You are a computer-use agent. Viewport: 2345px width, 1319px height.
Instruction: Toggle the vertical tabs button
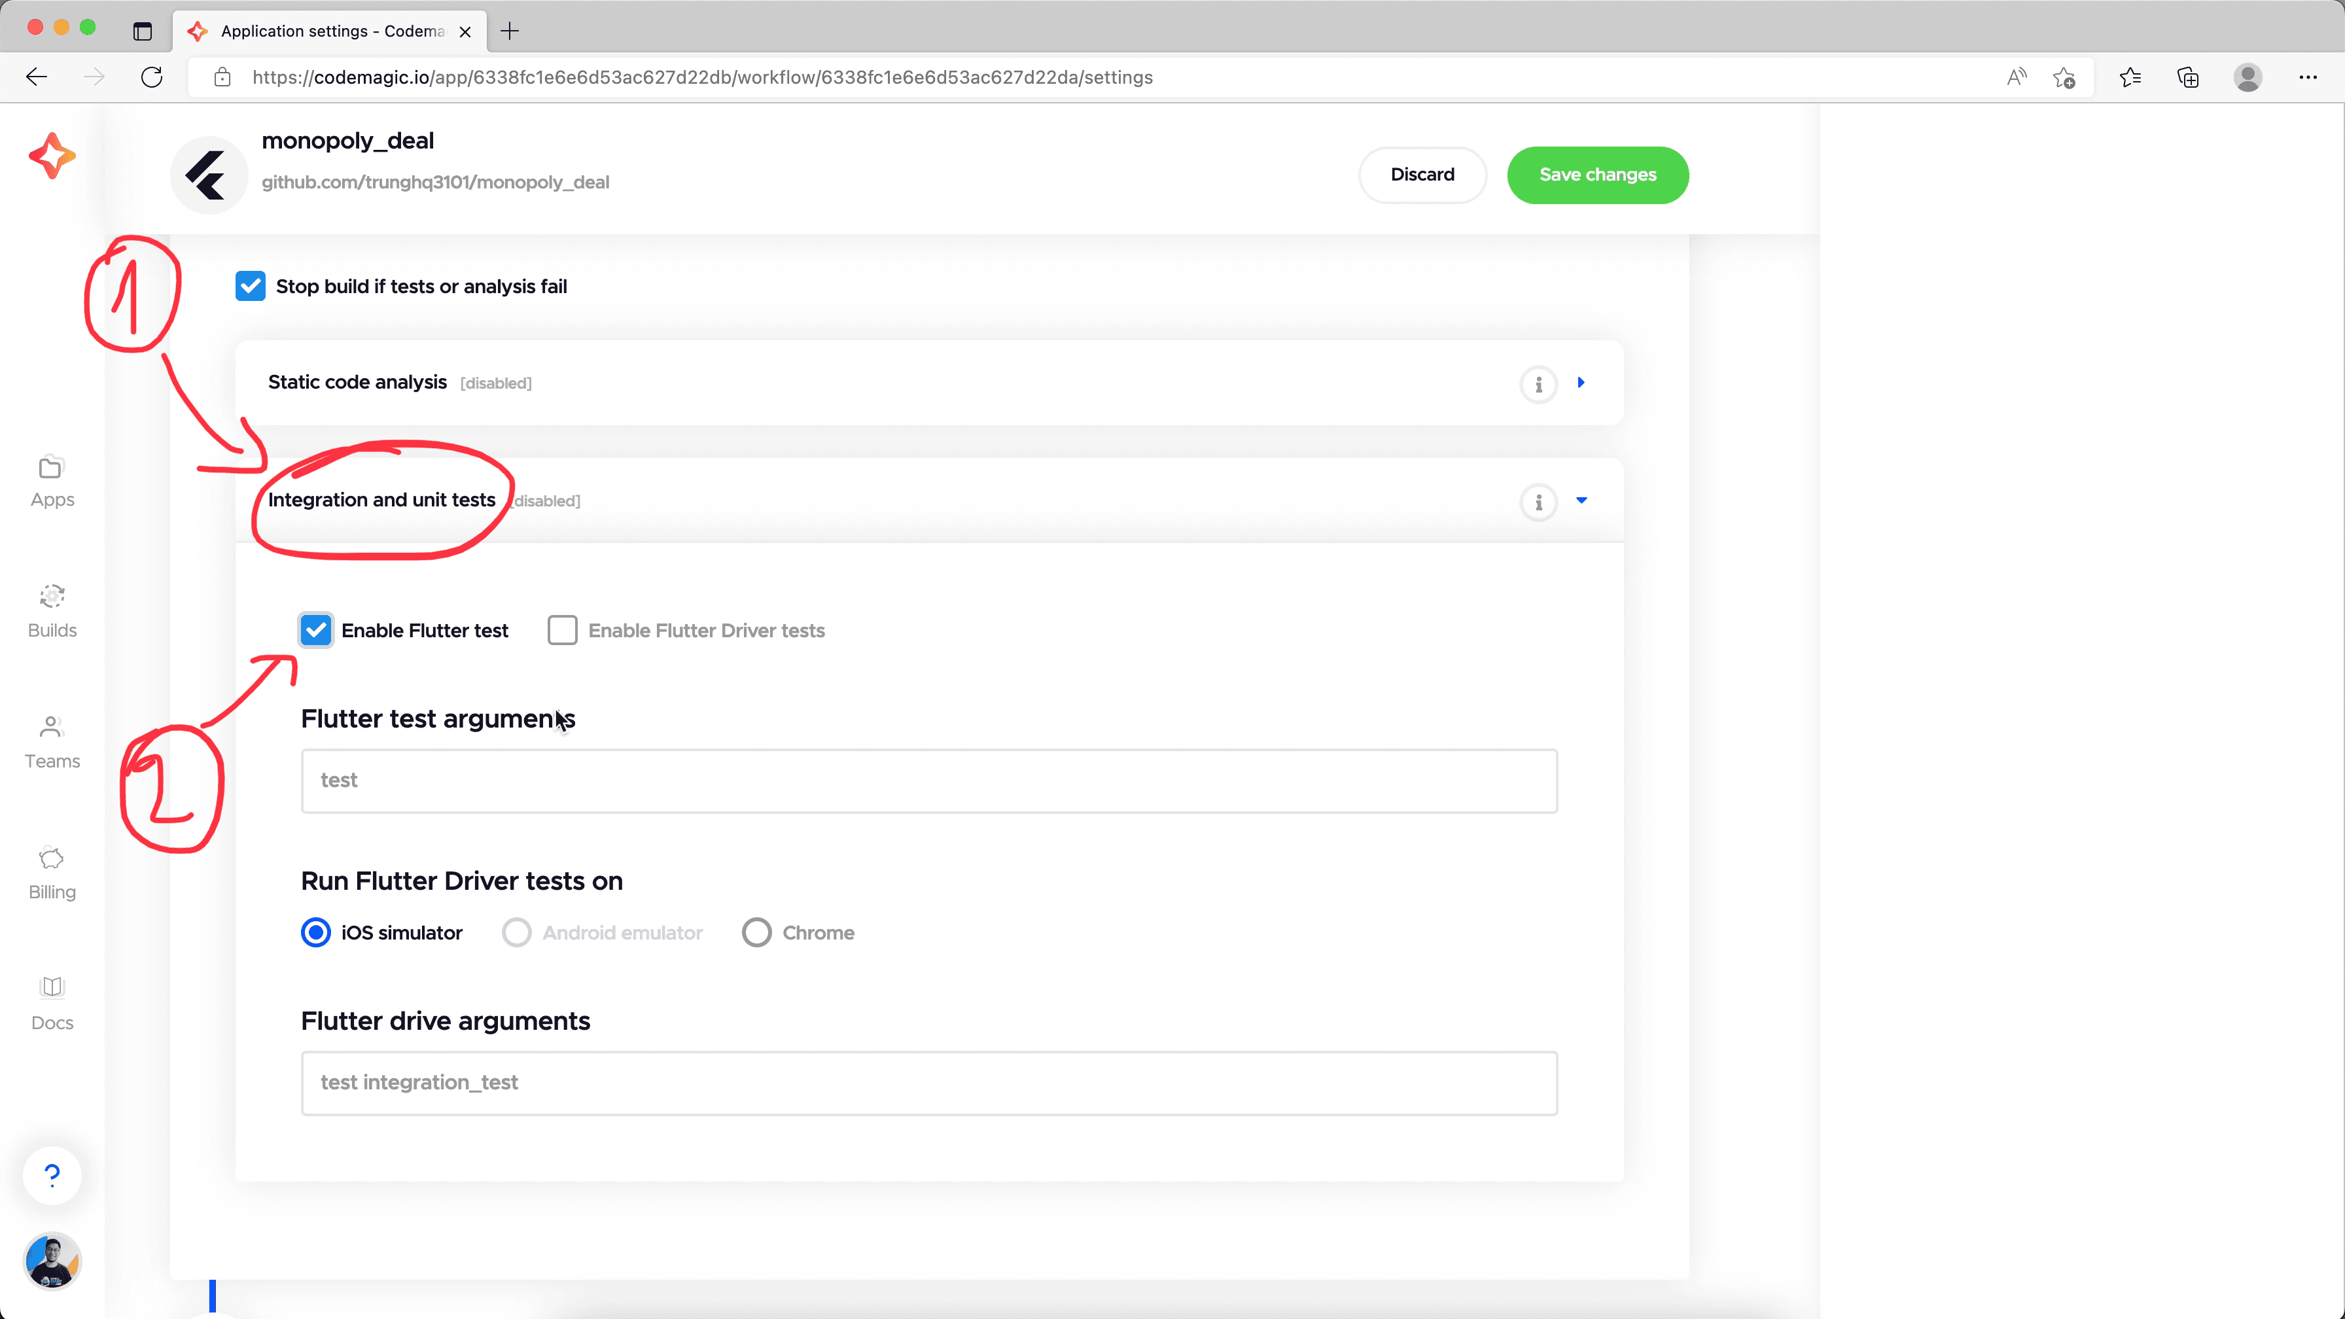142,31
